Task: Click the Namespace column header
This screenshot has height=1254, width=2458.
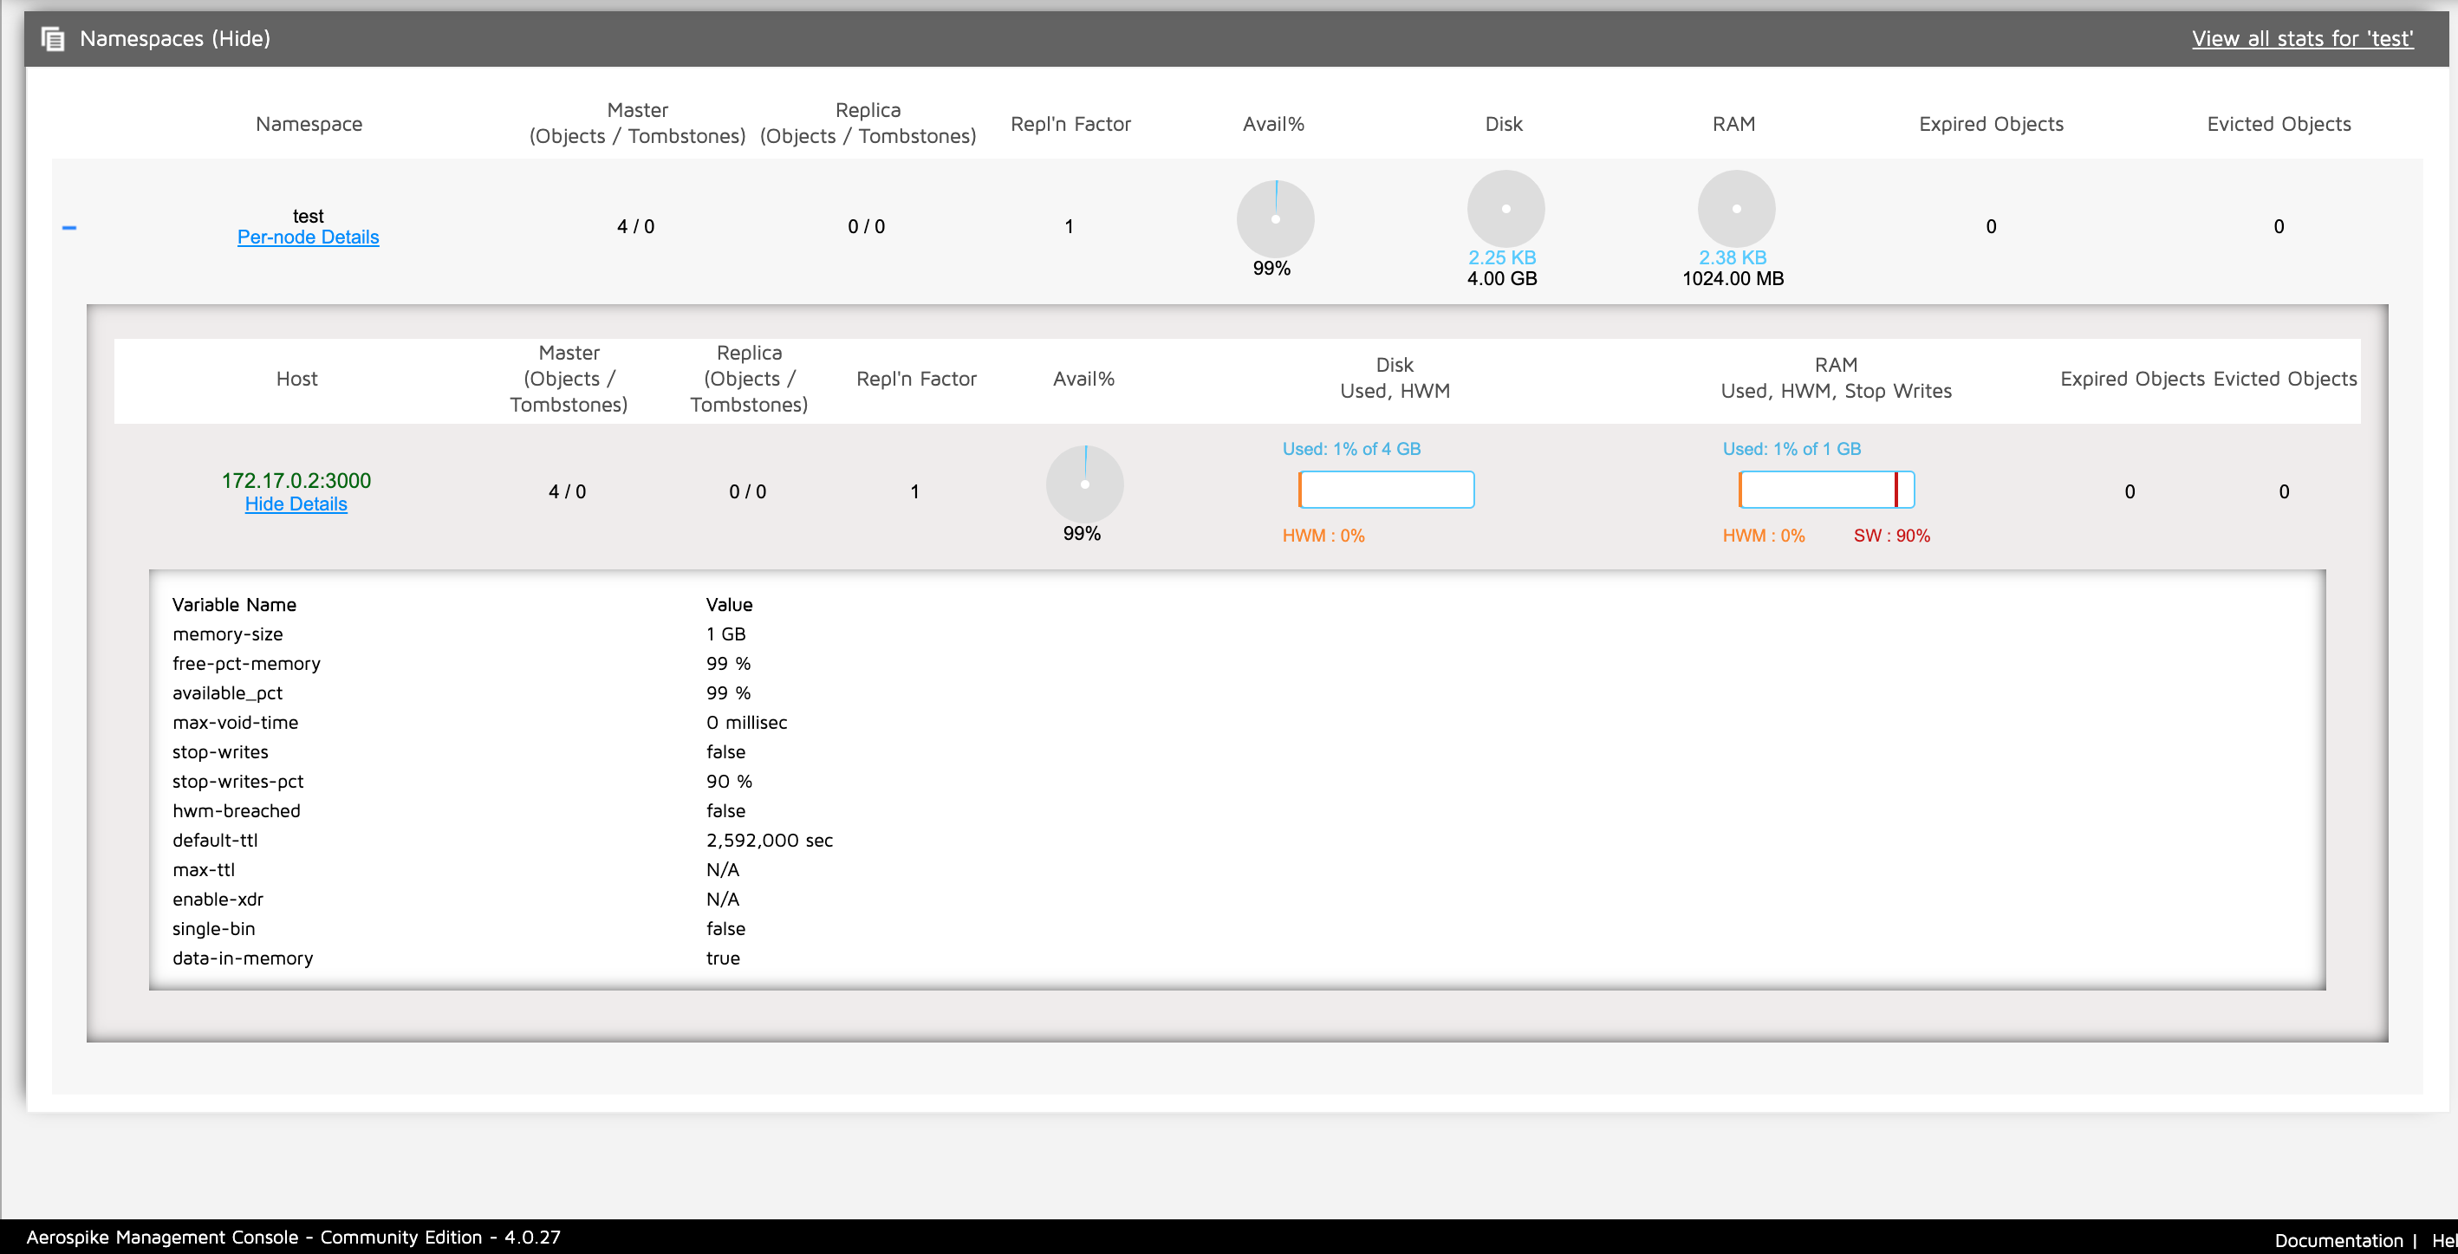Action: click(x=309, y=124)
